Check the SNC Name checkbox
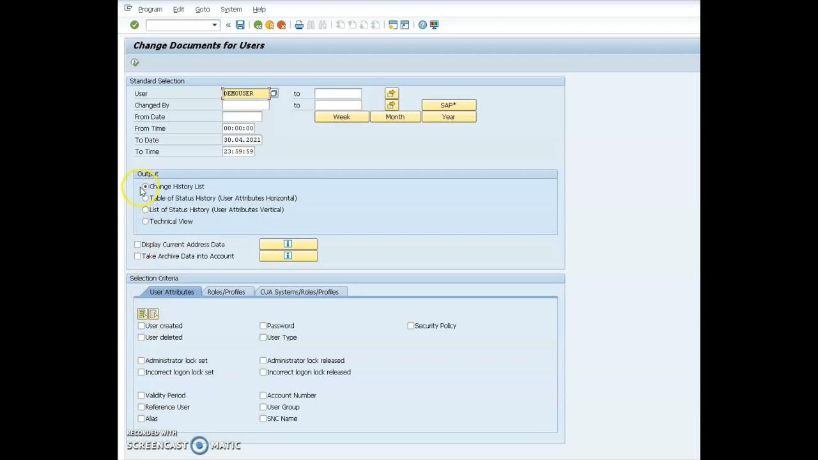The width and height of the screenshot is (818, 460). pyautogui.click(x=263, y=419)
